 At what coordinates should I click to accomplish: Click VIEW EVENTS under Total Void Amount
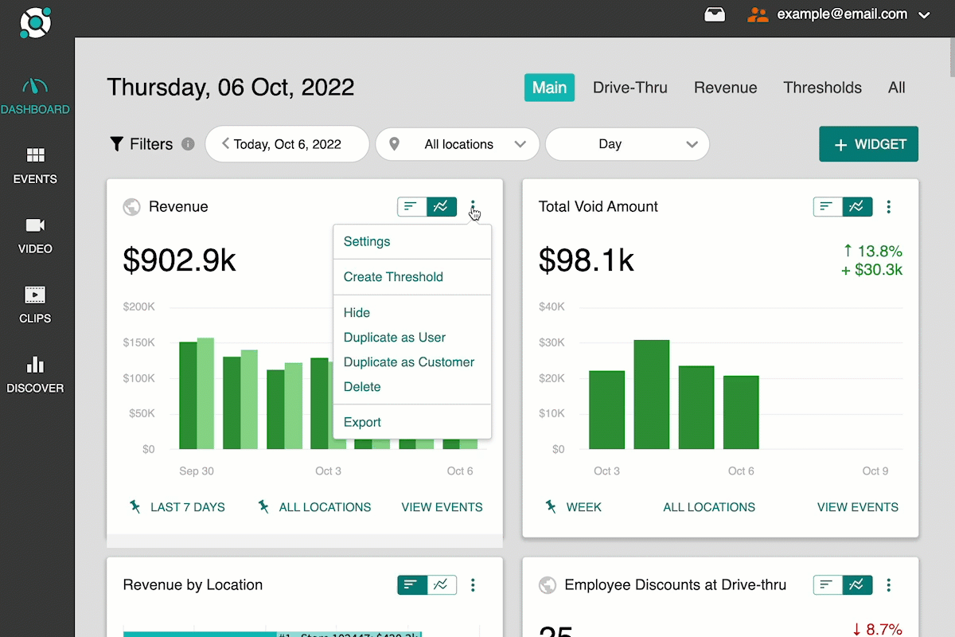pos(857,507)
